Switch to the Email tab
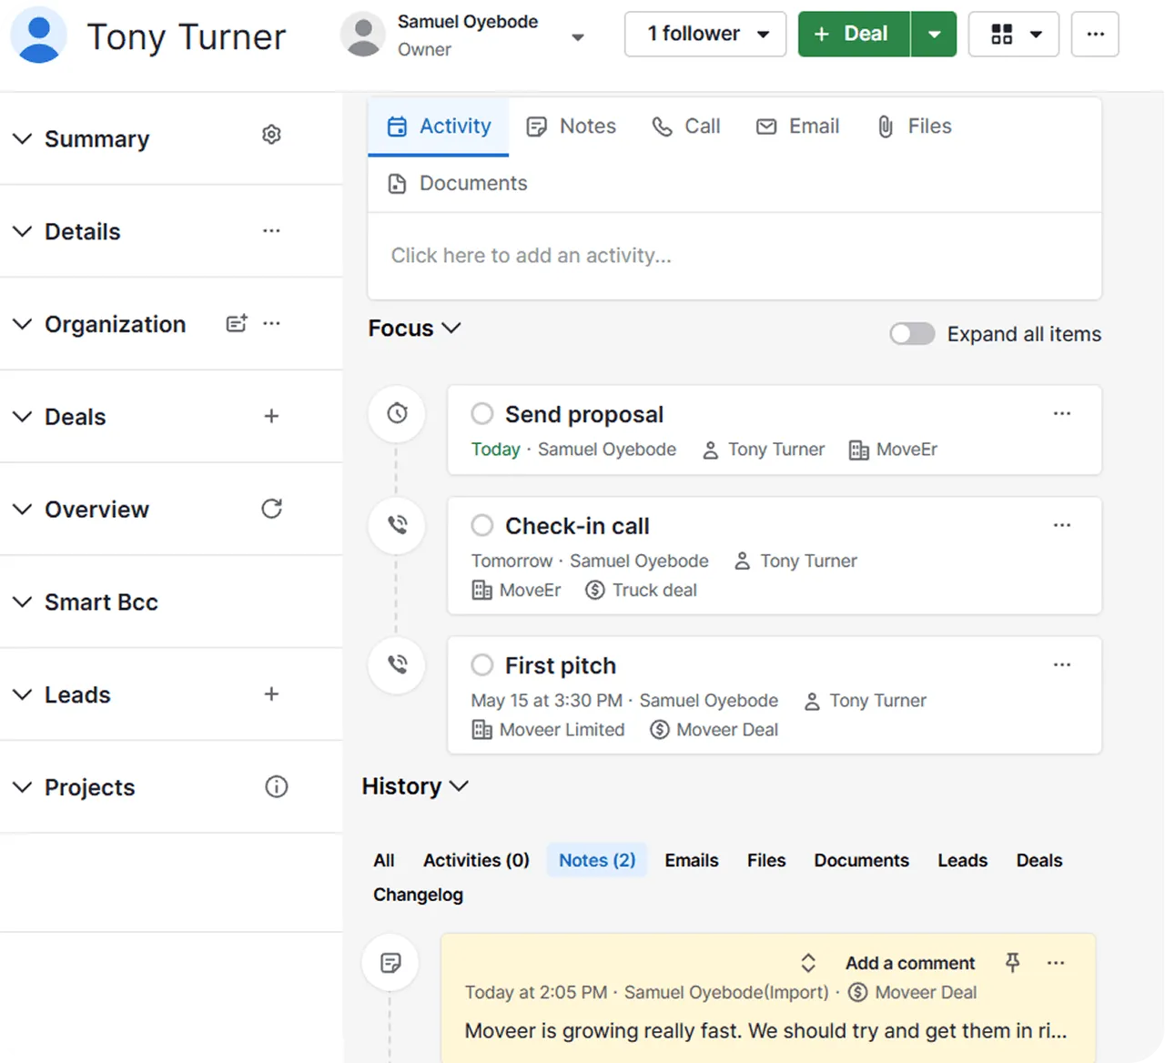1165x1063 pixels. click(797, 127)
